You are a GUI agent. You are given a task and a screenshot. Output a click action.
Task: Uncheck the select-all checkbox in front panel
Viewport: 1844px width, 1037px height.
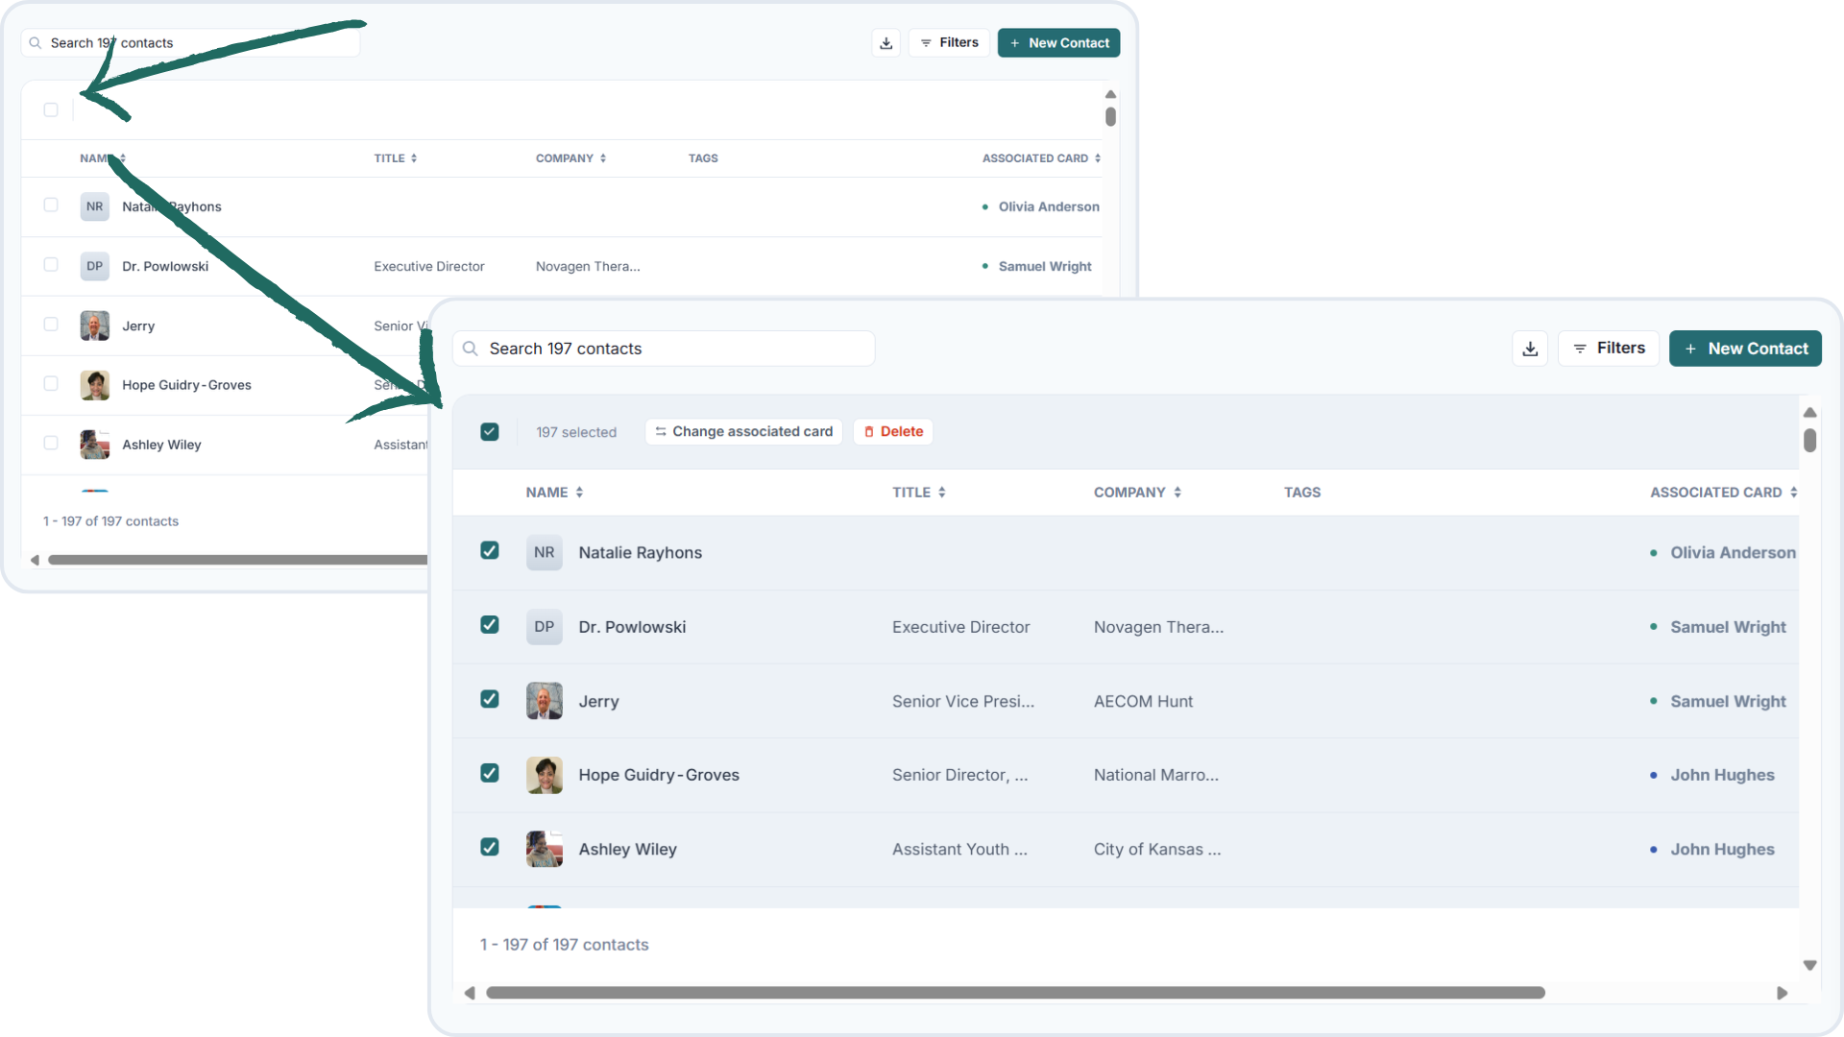[490, 432]
